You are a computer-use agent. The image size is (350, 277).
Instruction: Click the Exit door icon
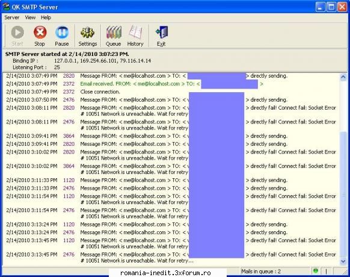pyautogui.click(x=161, y=36)
